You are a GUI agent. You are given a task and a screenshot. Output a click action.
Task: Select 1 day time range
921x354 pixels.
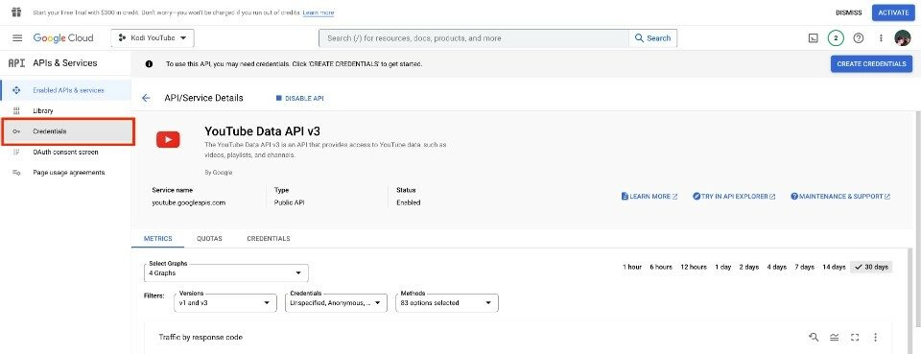[x=723, y=267]
